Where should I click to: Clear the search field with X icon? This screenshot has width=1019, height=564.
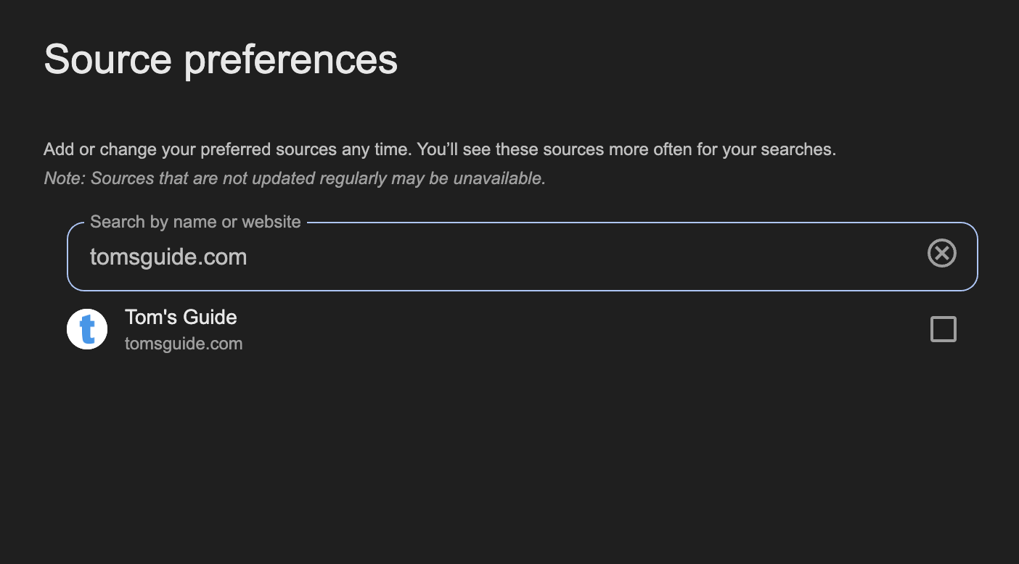pyautogui.click(x=941, y=253)
